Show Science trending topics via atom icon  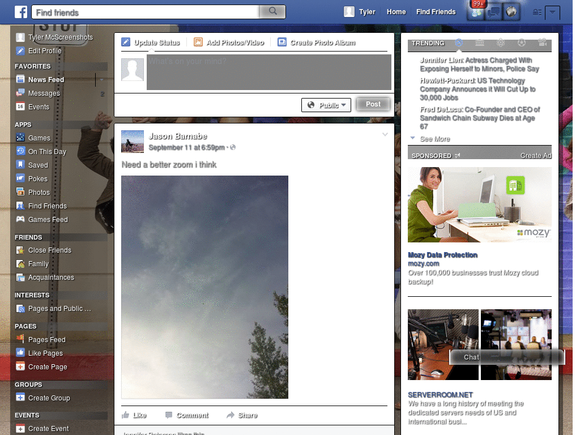tap(501, 43)
